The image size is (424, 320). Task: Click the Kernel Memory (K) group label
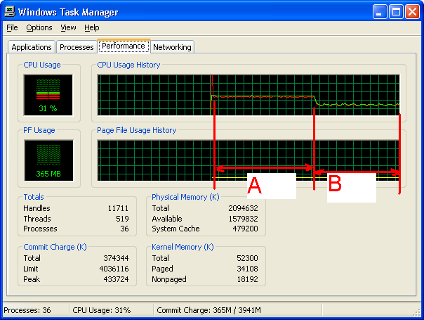(x=183, y=247)
